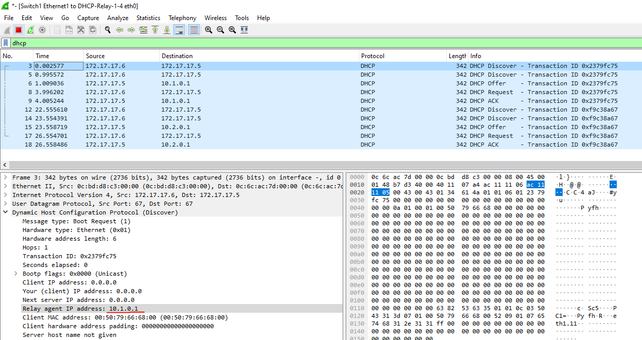Restart the current capture
This screenshot has height=340, width=642.
tap(30, 30)
